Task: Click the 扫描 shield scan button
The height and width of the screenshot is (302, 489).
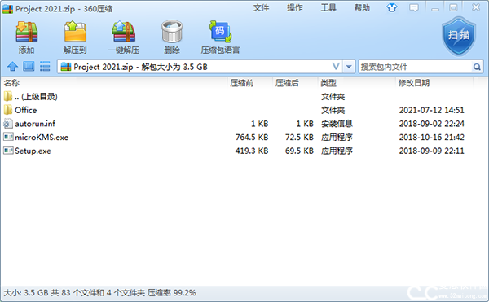Action: tap(459, 36)
